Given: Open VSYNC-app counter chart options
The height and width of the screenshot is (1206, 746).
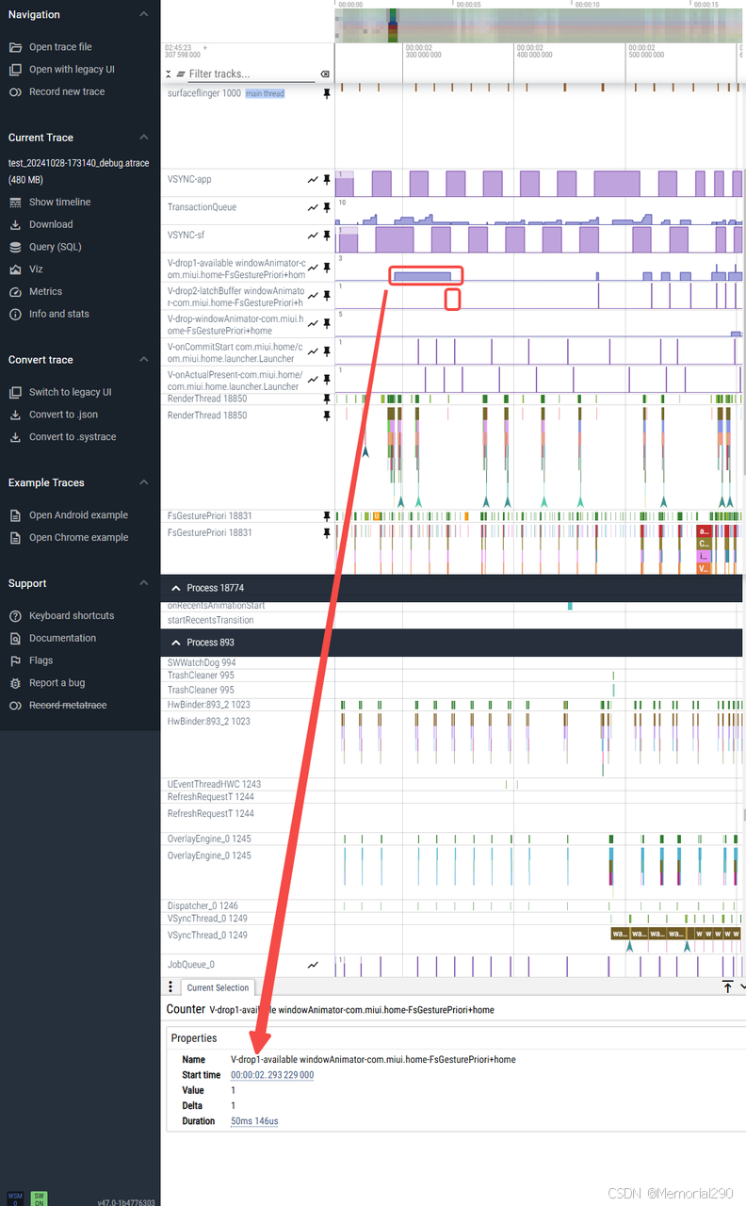Looking at the screenshot, I should (x=313, y=179).
